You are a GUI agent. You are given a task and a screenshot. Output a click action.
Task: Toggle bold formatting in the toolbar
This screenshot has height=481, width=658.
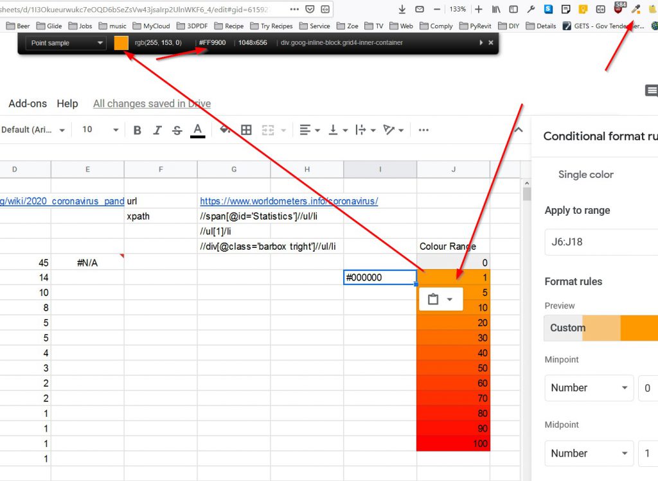pyautogui.click(x=137, y=130)
